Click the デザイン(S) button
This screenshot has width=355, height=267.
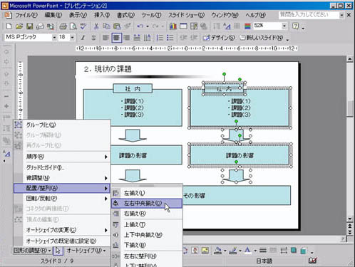(219, 38)
